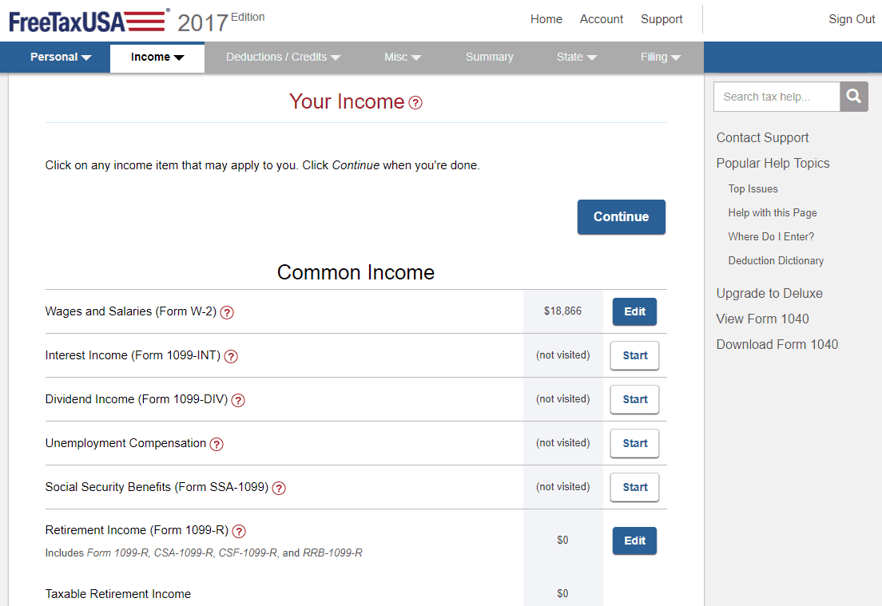Expand the Filing menu
The height and width of the screenshot is (606, 882).
click(x=660, y=57)
